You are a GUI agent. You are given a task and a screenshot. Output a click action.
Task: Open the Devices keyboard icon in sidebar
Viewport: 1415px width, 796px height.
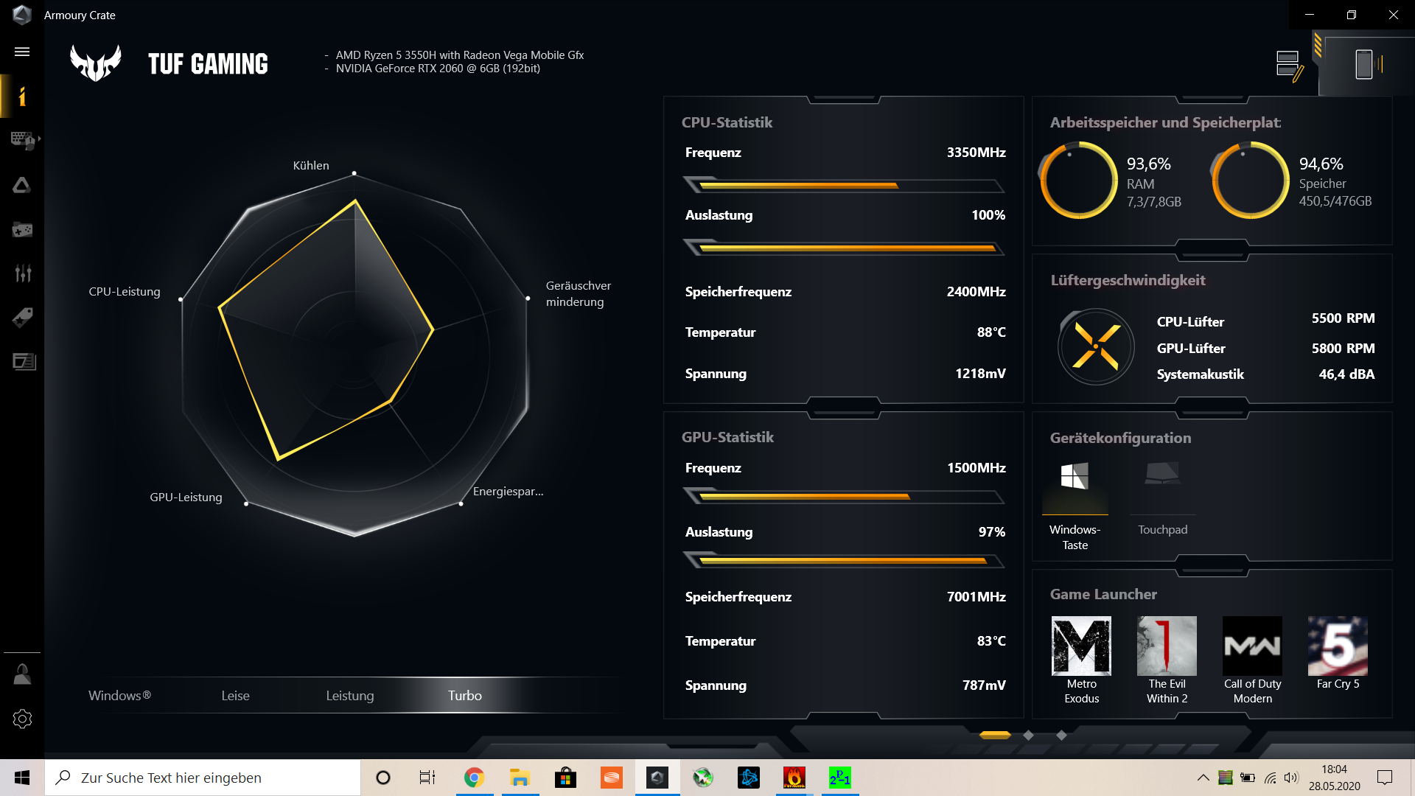(22, 140)
